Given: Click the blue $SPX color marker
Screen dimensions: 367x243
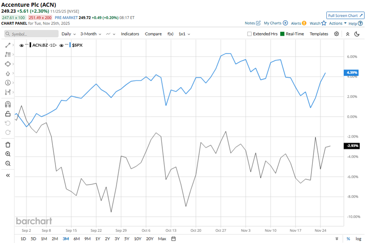Looking at the screenshot, I should click(71, 45).
